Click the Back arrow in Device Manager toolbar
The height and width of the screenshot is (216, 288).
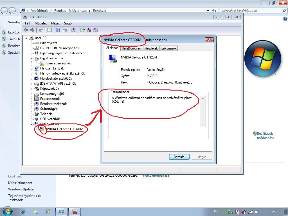pyautogui.click(x=26, y=30)
